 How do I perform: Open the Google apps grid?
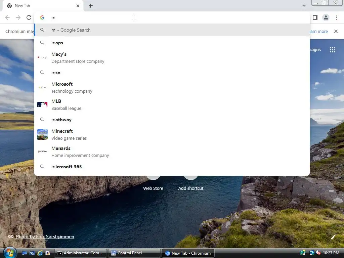click(332, 50)
